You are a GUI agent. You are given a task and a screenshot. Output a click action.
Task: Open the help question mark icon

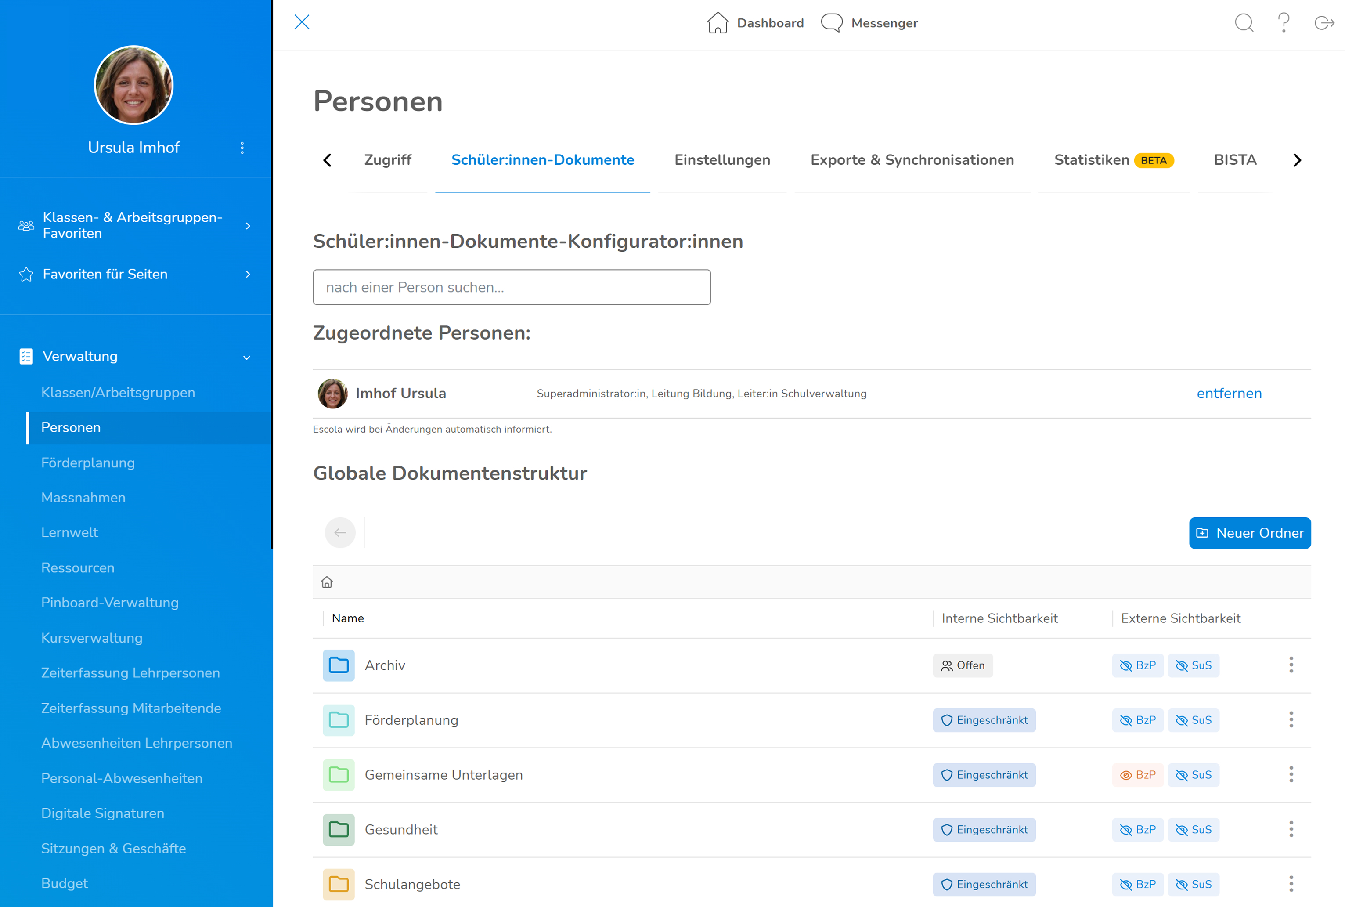pos(1283,22)
